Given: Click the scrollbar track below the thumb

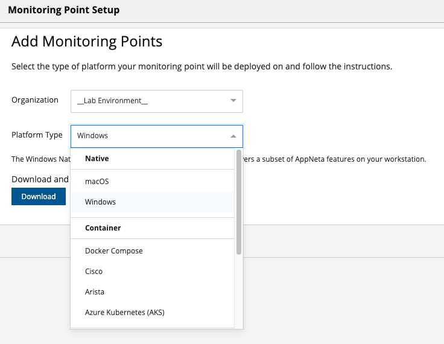Looking at the screenshot, I should [239, 290].
